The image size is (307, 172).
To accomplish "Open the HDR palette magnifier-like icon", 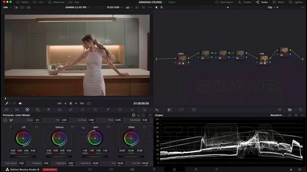I will (38, 109).
